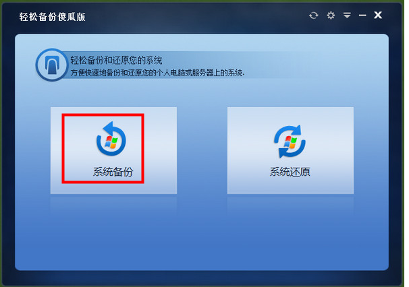Close the 轻松备份傻瓜版 window

pos(378,15)
